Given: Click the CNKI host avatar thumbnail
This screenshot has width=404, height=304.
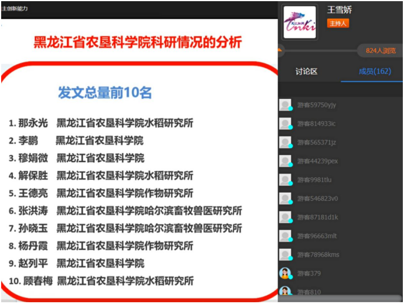Looking at the screenshot, I should [300, 22].
